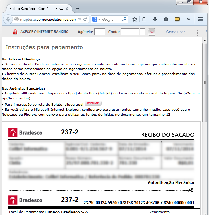This screenshot has height=215, width=209.
Task: Click into the Agência input field
Action: tap(100, 32)
